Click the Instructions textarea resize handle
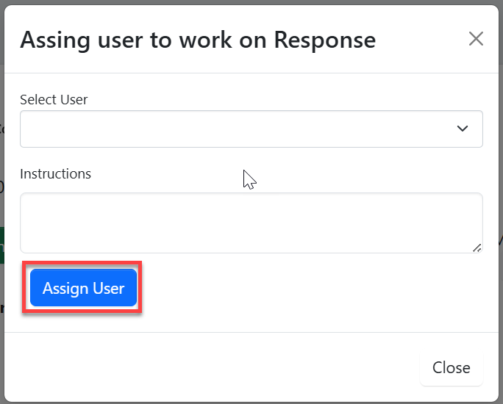503x404 pixels. tap(477, 248)
